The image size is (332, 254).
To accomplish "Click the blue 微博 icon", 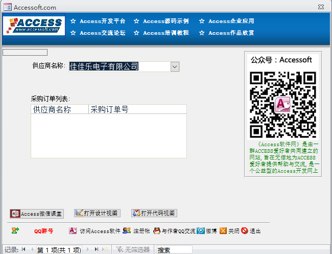I will [x=201, y=230].
